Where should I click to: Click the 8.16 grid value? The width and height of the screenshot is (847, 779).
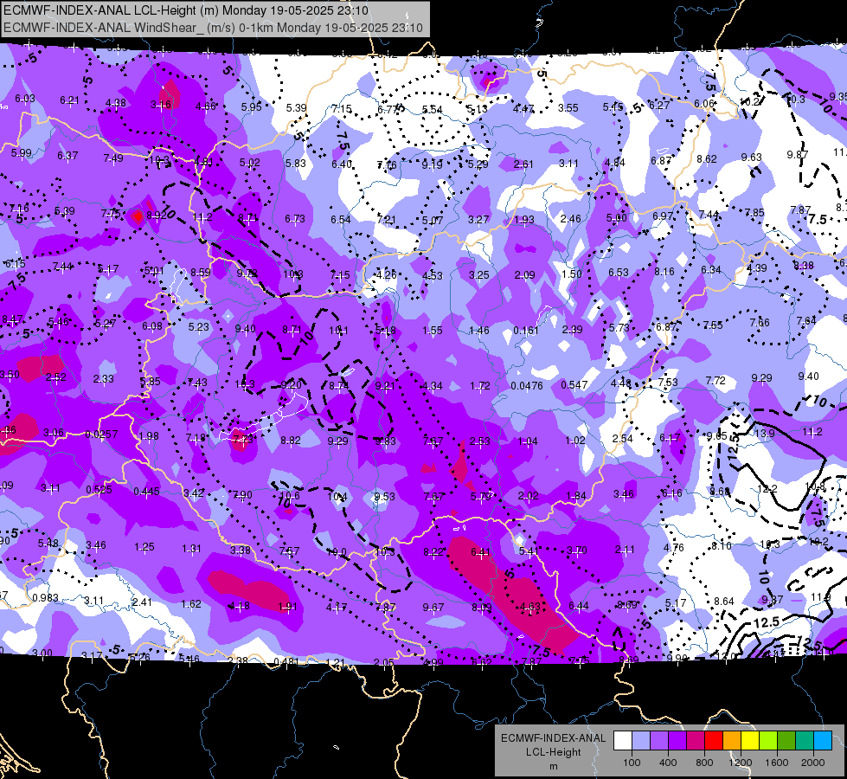point(664,272)
